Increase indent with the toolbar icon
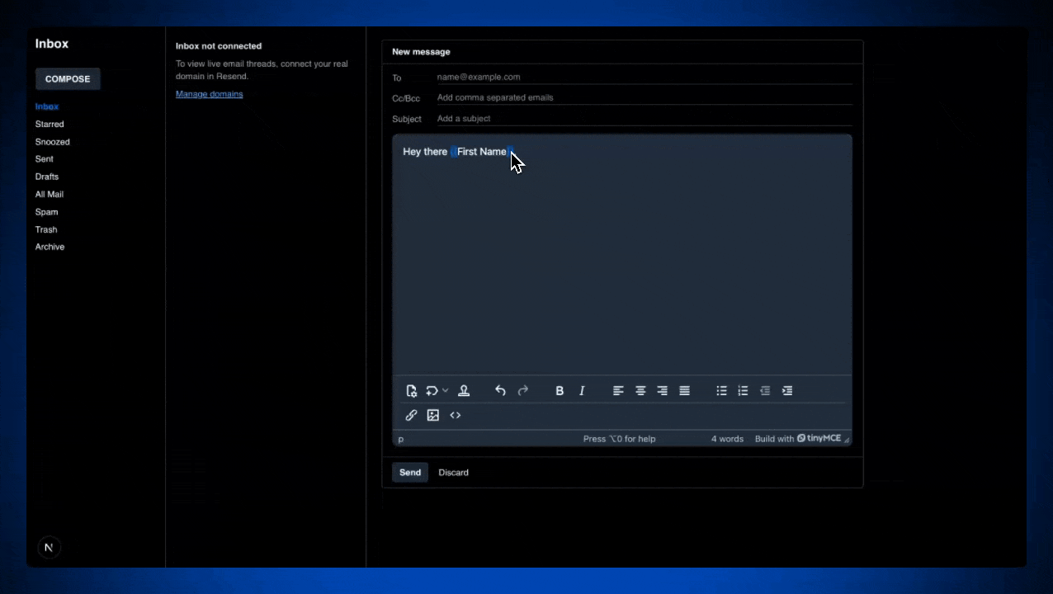 786,390
